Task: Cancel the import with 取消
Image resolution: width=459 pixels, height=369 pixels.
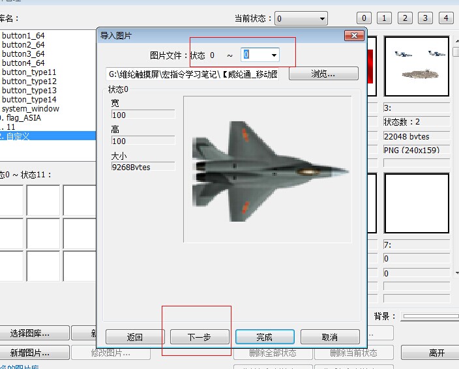Action: [x=330, y=337]
